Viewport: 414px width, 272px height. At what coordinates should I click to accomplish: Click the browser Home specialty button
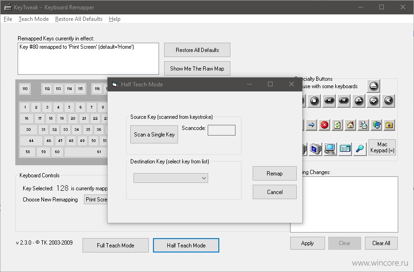(x=350, y=125)
